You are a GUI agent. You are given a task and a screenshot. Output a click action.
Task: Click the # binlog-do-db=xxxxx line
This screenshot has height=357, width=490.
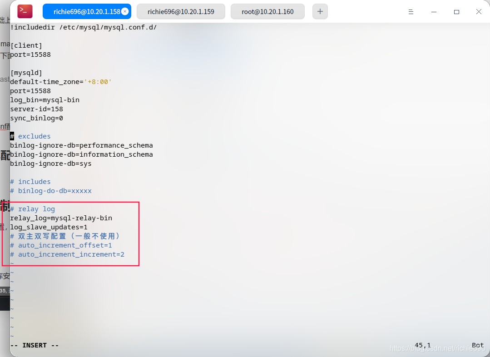[51, 191]
